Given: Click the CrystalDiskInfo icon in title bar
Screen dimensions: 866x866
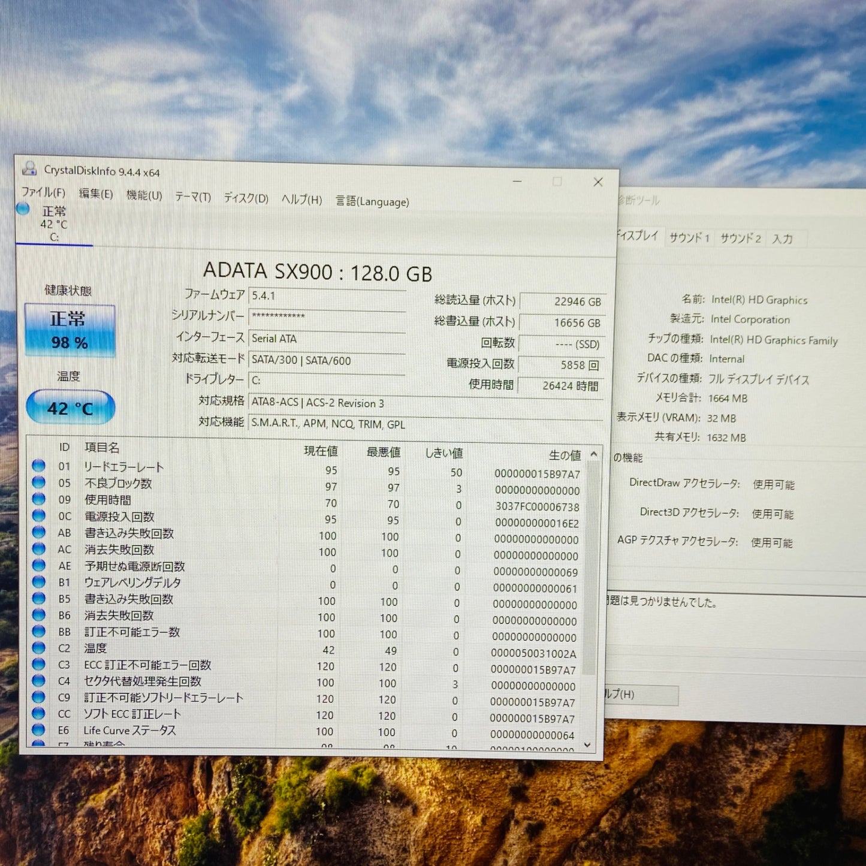Looking at the screenshot, I should tap(29, 168).
